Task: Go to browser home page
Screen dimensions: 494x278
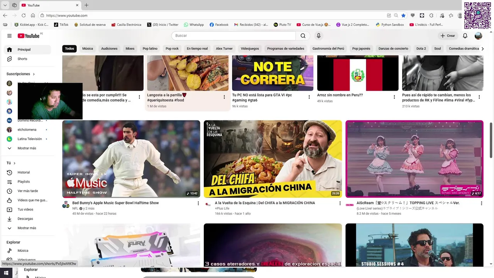Action: click(x=33, y=15)
